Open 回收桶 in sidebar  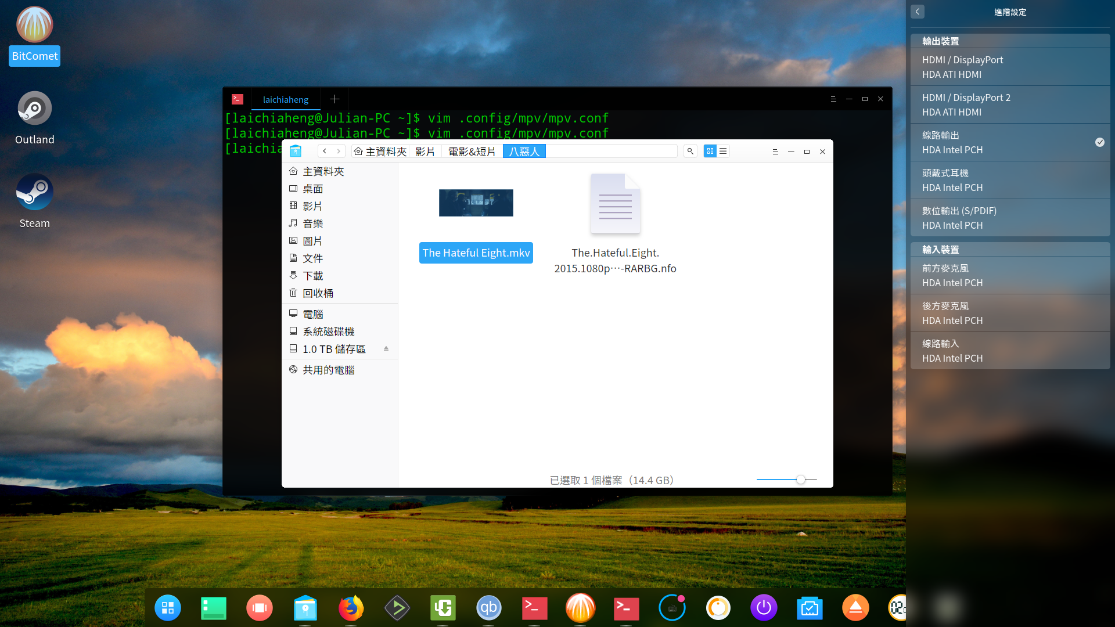340,293
